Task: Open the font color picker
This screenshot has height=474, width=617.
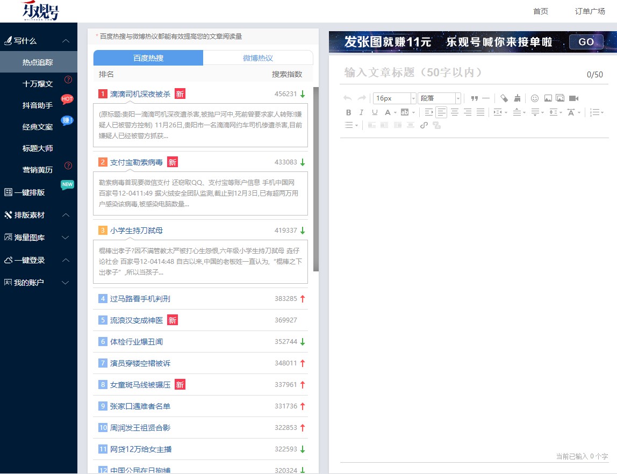Action: (388, 112)
